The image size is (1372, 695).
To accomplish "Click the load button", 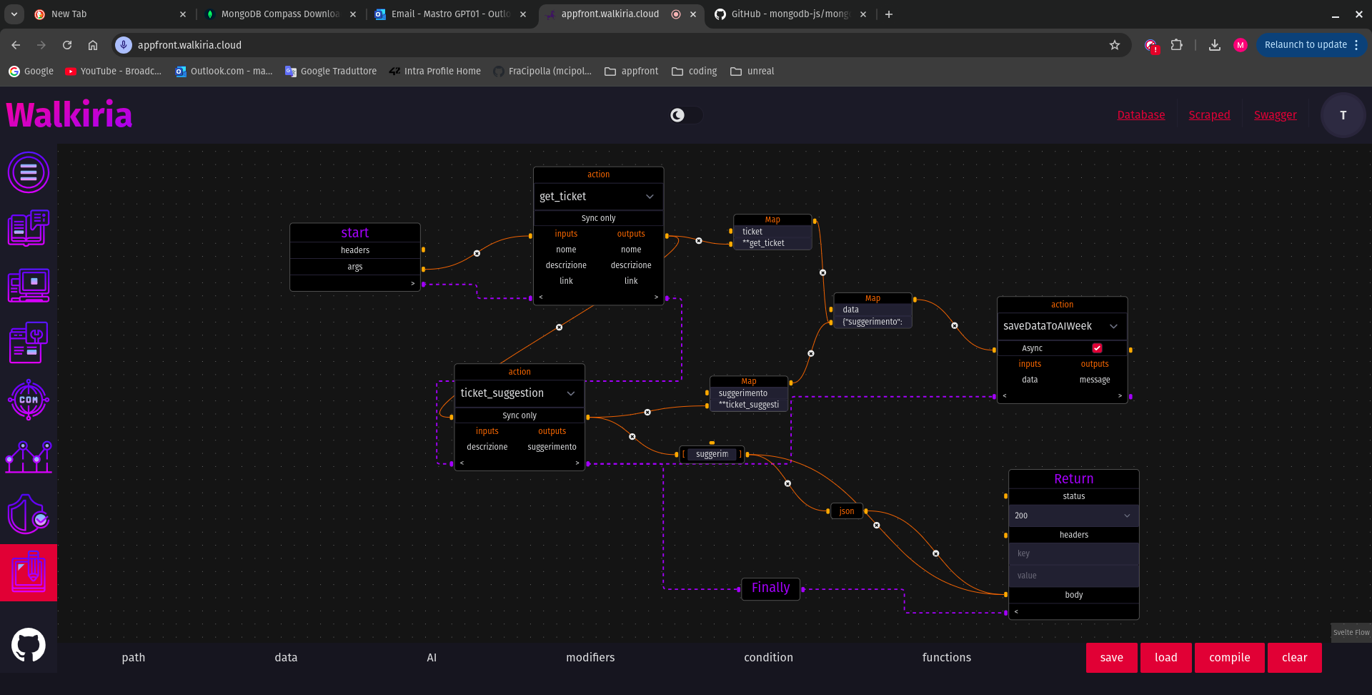I will click(1166, 658).
